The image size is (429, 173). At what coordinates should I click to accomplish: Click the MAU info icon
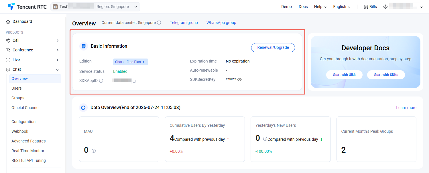[94, 151]
